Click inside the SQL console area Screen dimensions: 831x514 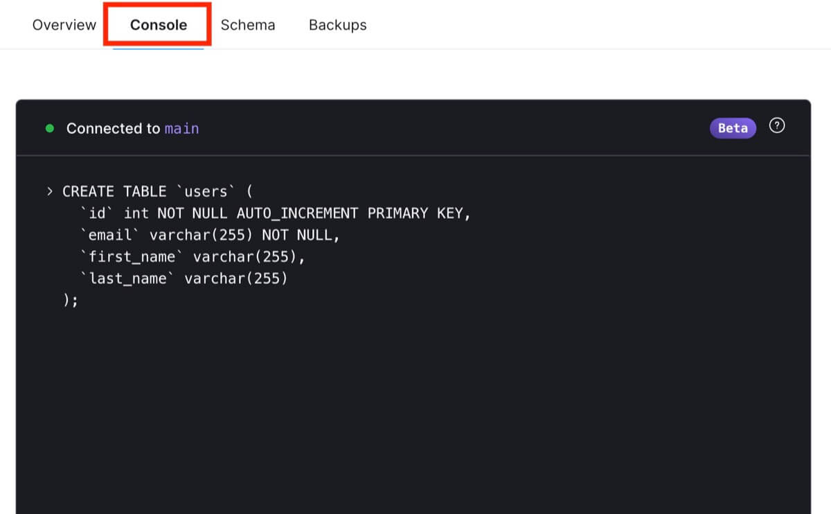[415, 381]
